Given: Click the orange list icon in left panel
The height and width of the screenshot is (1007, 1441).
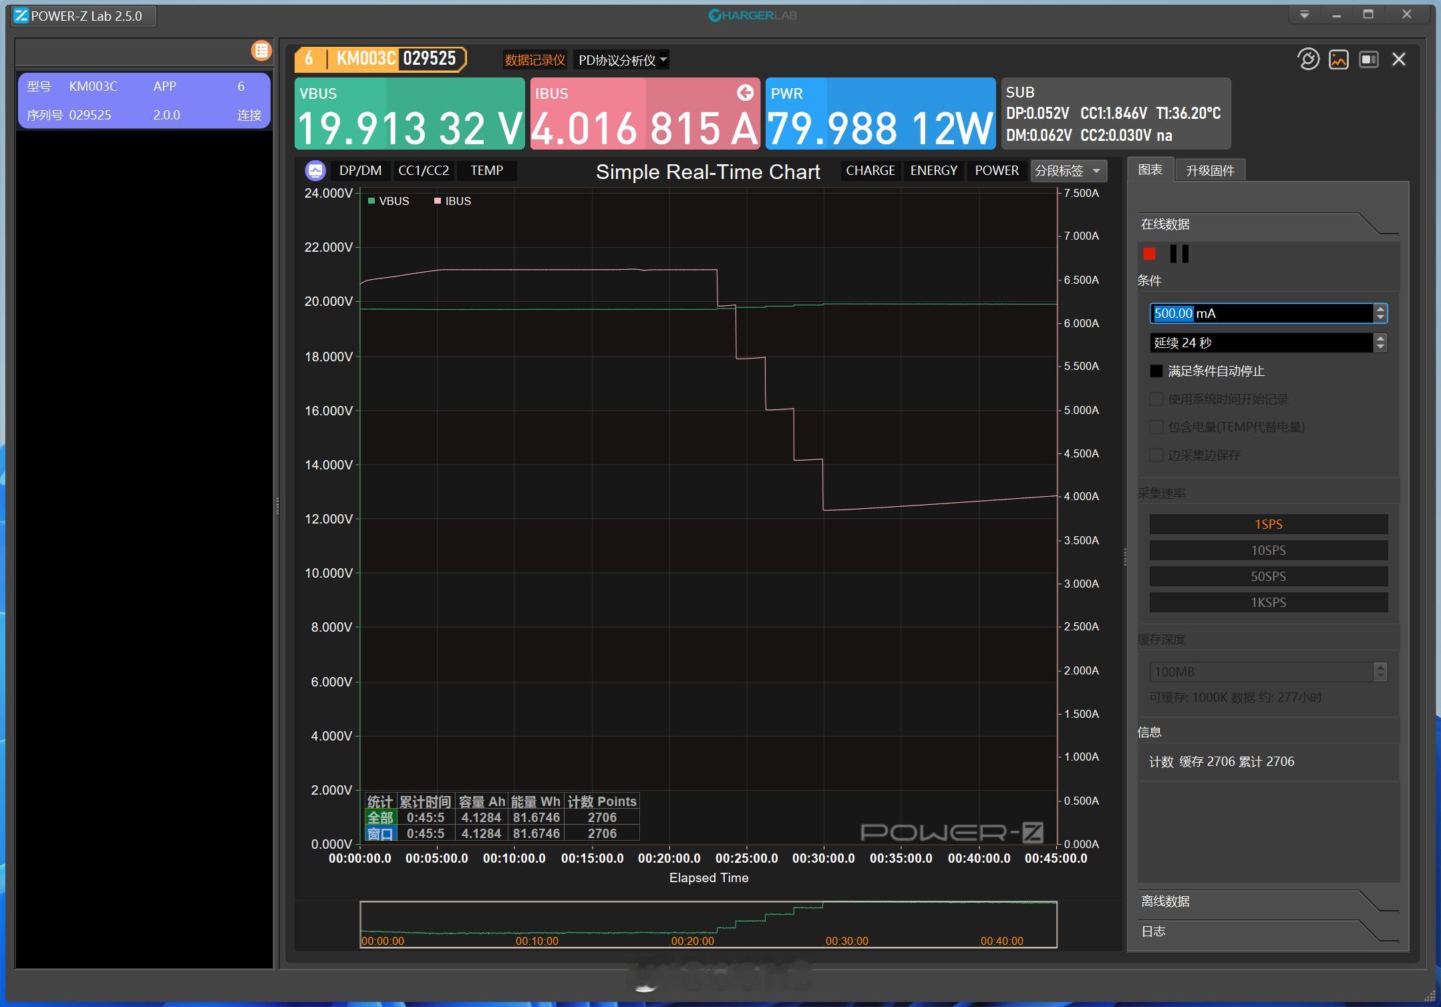Looking at the screenshot, I should tap(261, 51).
